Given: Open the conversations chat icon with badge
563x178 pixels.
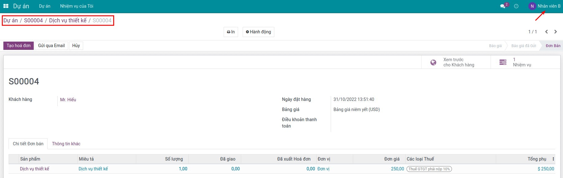Looking at the screenshot, I should pos(503,6).
